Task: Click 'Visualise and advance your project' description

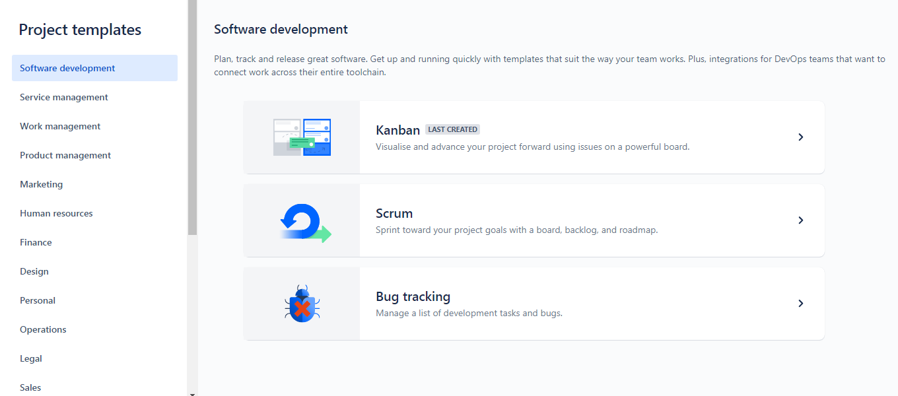Action: click(x=532, y=147)
